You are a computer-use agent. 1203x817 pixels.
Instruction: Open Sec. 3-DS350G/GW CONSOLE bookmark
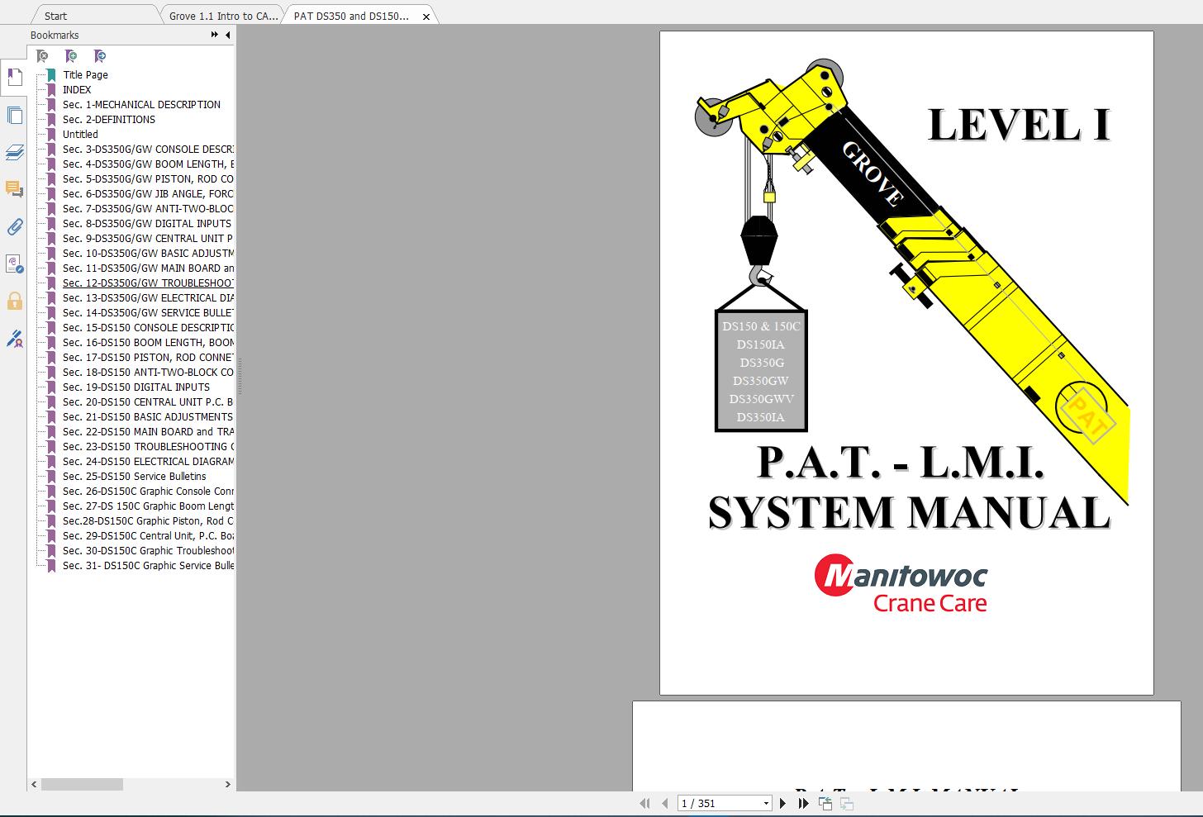click(148, 149)
